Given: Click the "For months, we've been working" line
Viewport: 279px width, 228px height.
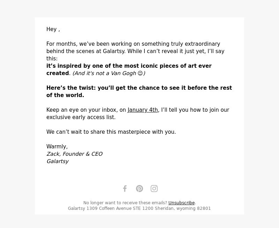Looking at the screenshot, I should 133,44.
